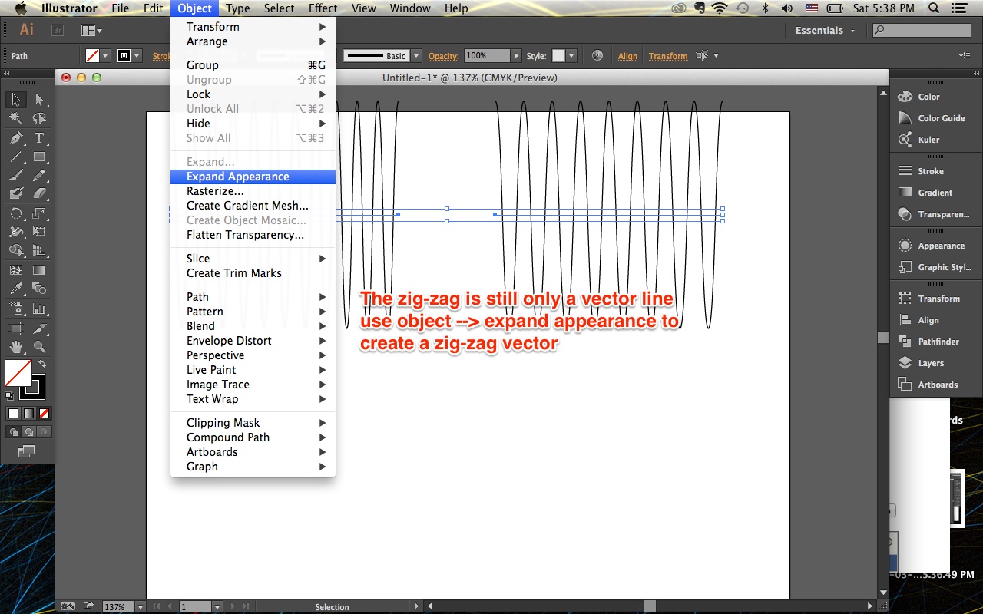The height and width of the screenshot is (614, 983).
Task: Choose the Pencil tool
Action: click(x=39, y=175)
